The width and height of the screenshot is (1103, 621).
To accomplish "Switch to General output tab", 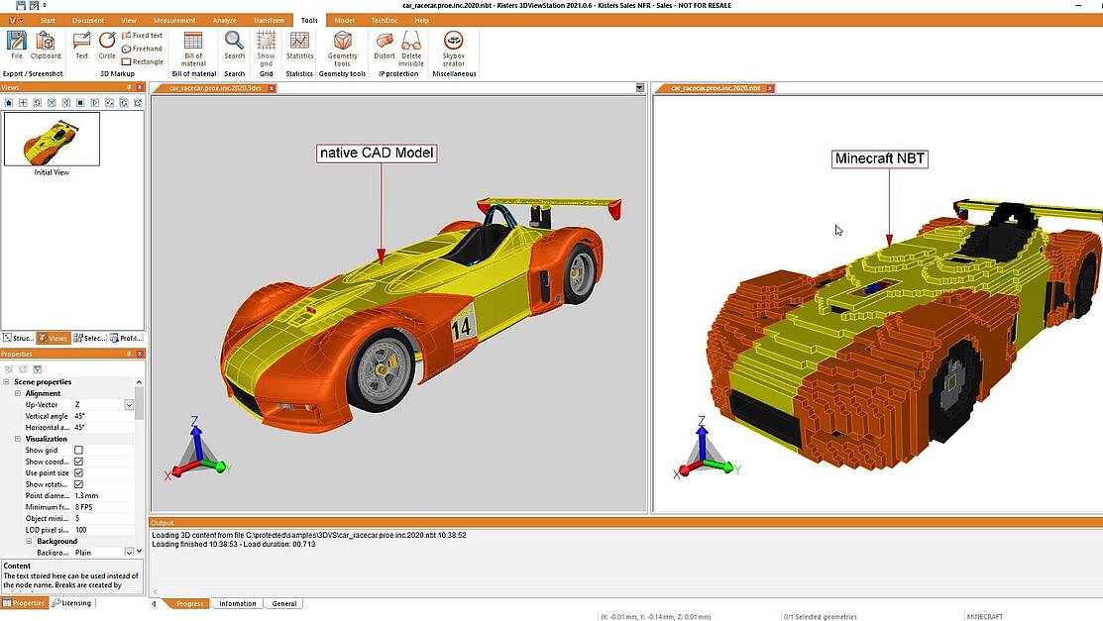I will coord(284,603).
